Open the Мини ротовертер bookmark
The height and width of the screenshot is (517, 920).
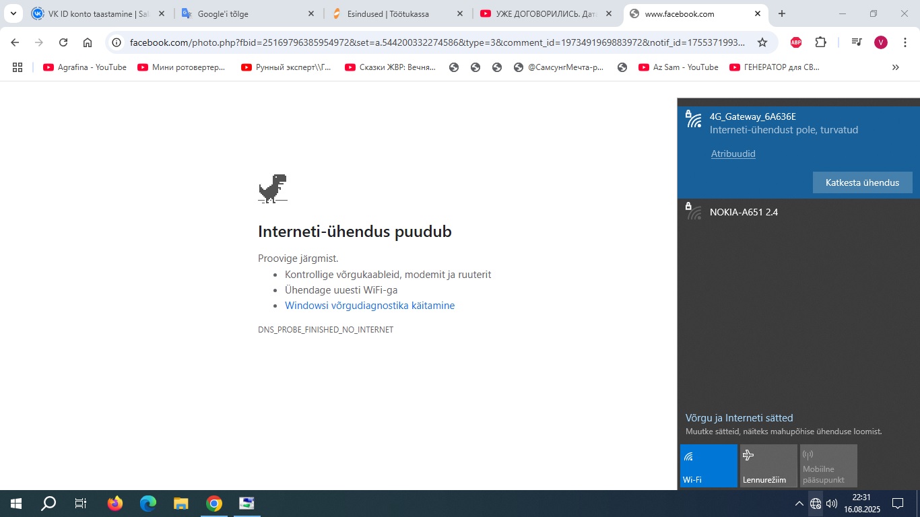click(x=182, y=67)
